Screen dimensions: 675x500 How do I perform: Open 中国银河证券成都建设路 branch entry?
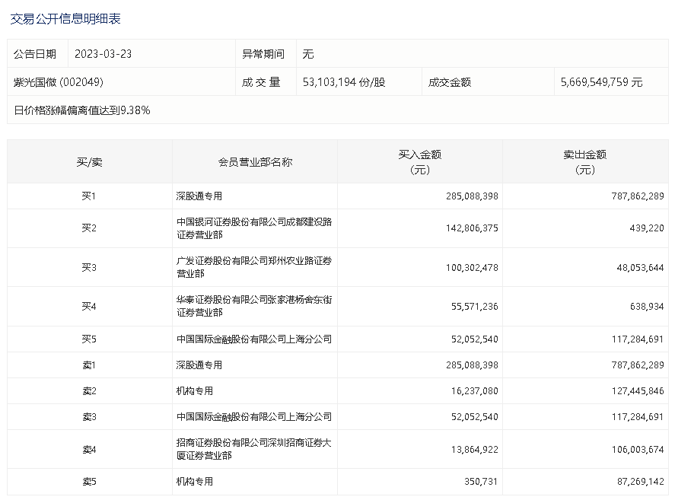click(x=253, y=228)
